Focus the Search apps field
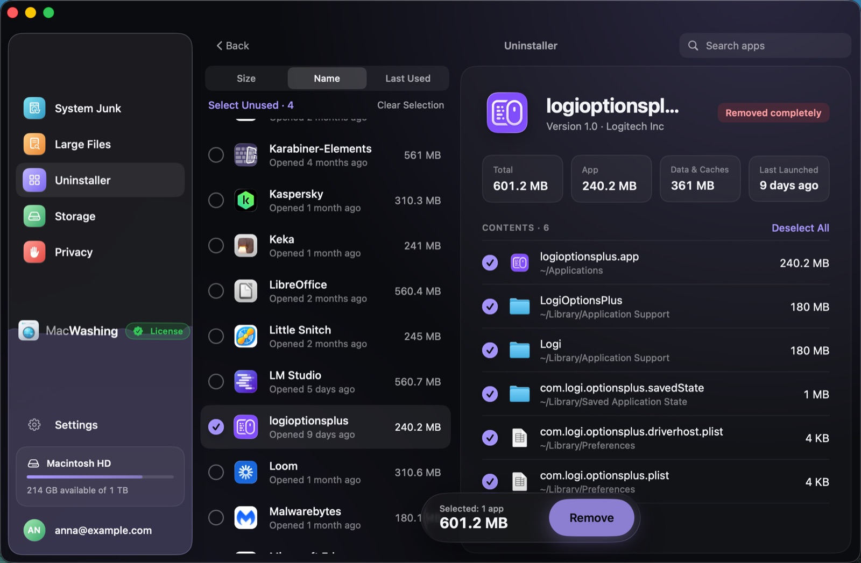This screenshot has width=861, height=563. [x=765, y=46]
